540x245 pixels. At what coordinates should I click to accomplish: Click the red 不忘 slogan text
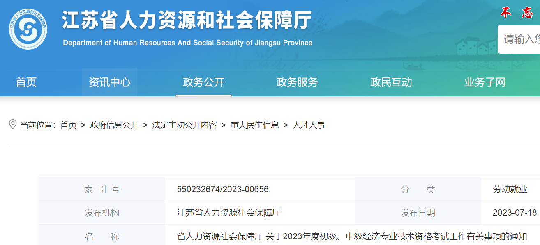[517, 13]
